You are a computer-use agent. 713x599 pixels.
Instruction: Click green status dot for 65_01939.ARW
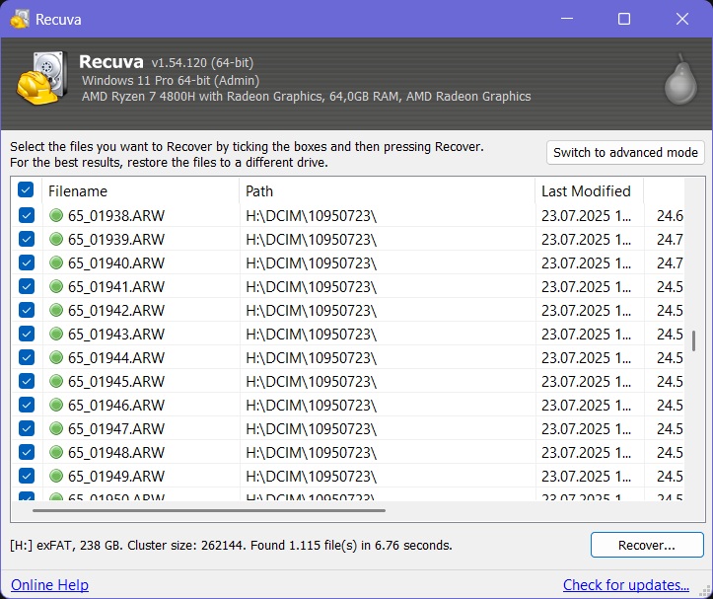click(56, 239)
